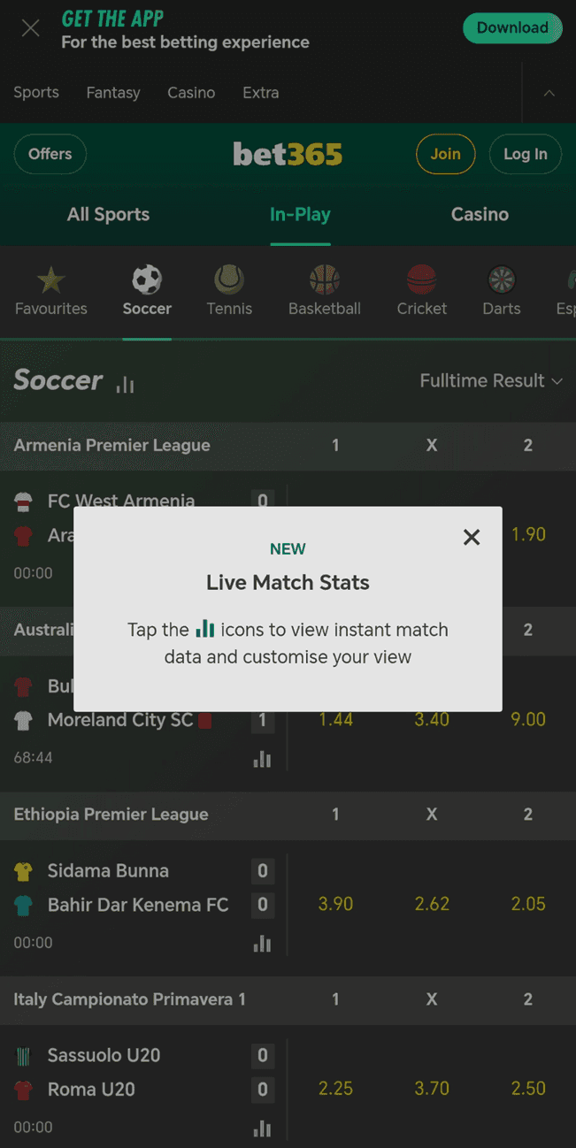The image size is (576, 1148).
Task: Select the Tennis ball sport icon
Action: [229, 281]
